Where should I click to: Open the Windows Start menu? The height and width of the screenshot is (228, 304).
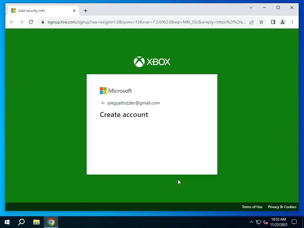pos(7,222)
